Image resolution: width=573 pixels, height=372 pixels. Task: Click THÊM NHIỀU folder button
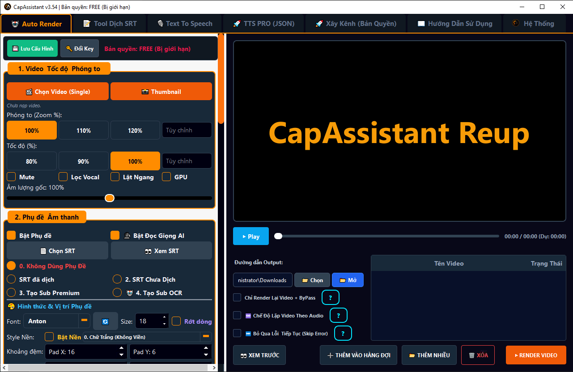[429, 355]
